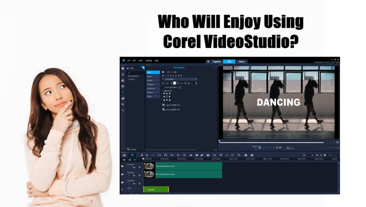Mute the Overlay3 track
This screenshot has width=366, height=207.
[134, 175]
